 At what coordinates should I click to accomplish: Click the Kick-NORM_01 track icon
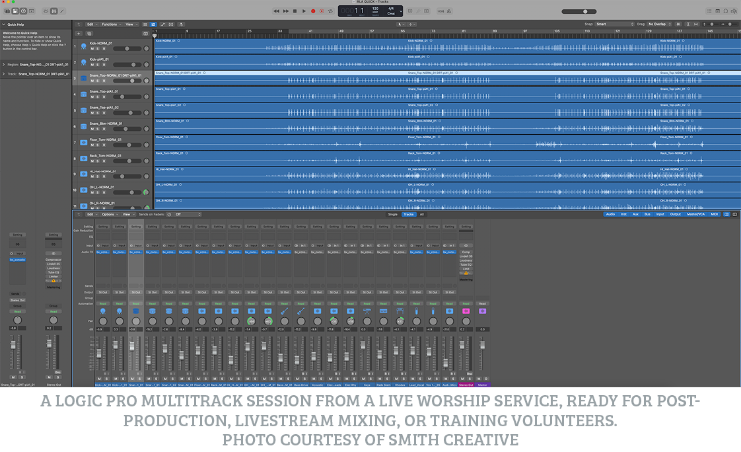click(83, 46)
